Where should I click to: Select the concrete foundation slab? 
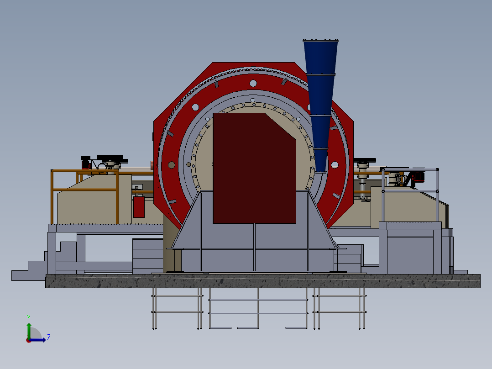263,281
